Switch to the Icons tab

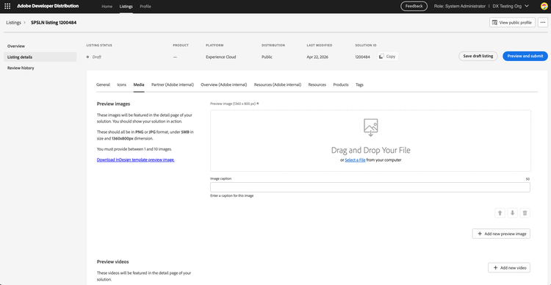click(x=121, y=84)
